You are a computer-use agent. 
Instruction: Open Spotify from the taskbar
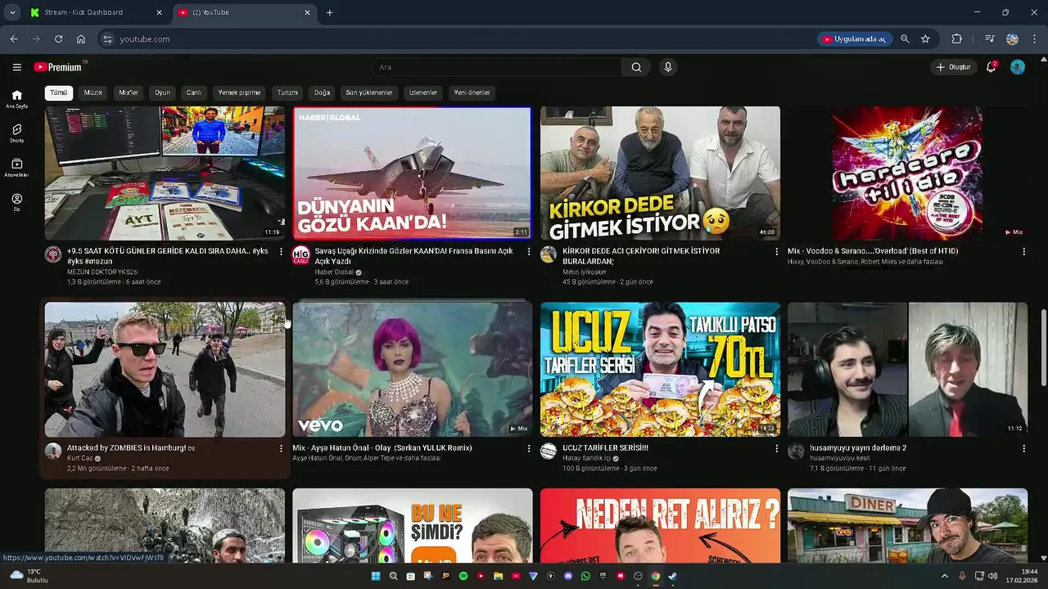click(463, 576)
